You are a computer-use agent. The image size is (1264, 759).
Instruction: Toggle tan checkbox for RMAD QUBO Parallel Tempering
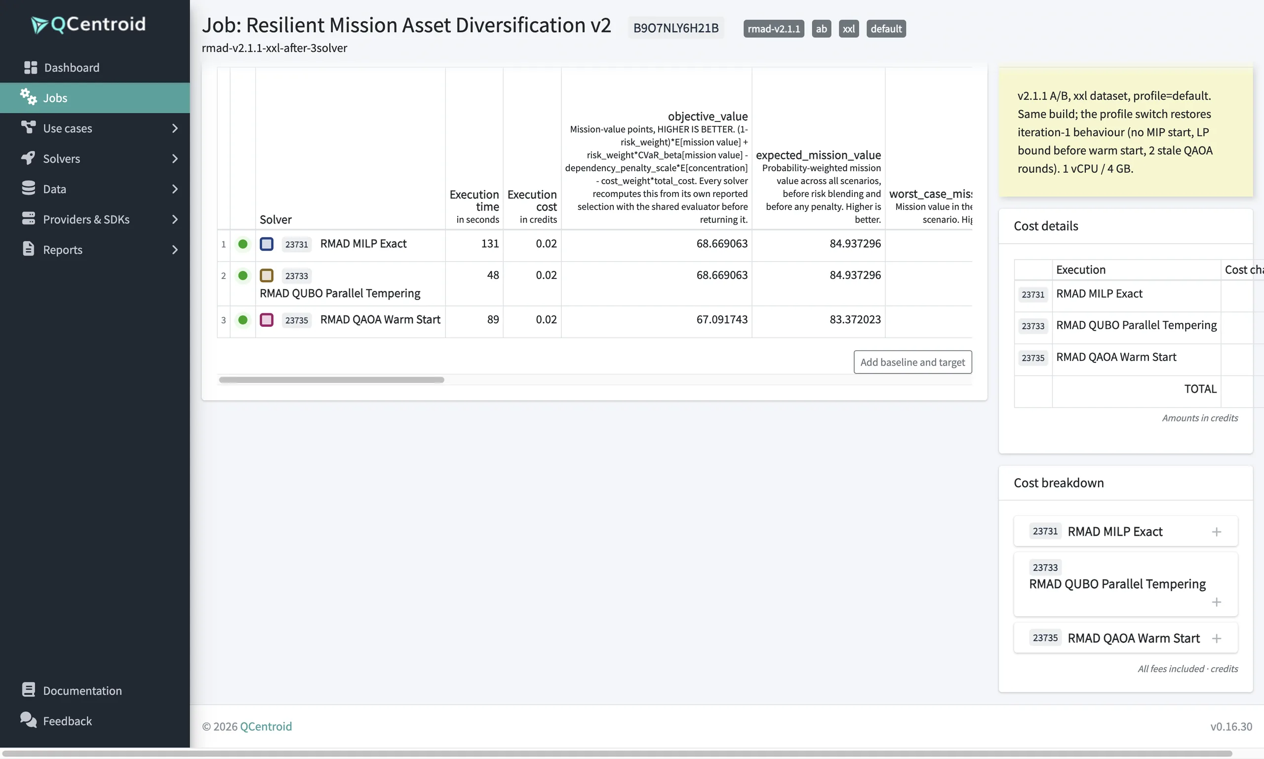[267, 276]
